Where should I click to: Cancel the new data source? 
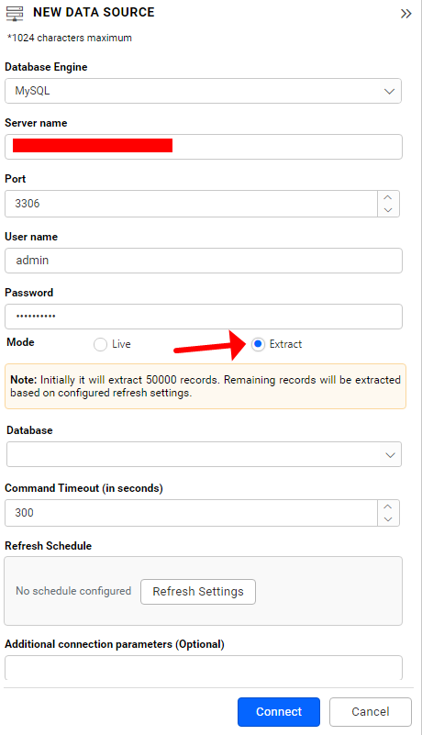coord(371,711)
